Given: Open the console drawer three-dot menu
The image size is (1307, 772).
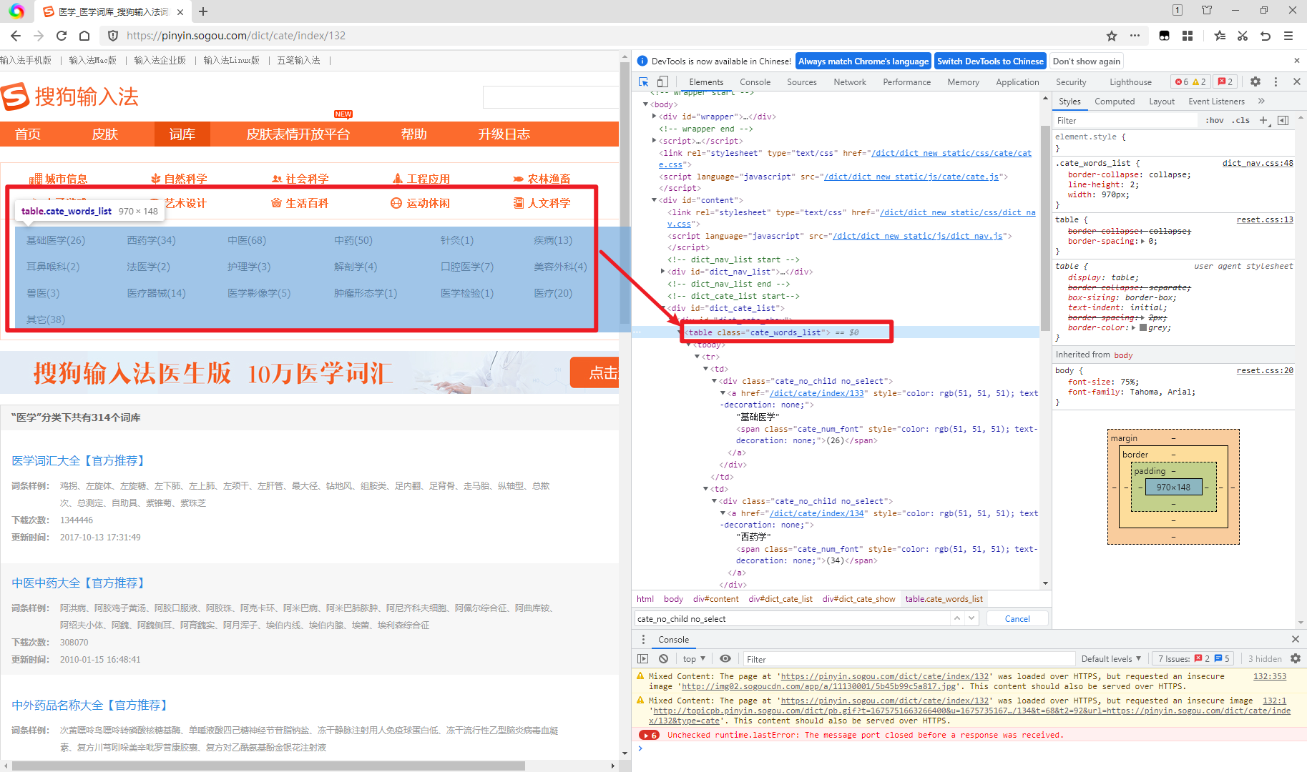Looking at the screenshot, I should pyautogui.click(x=643, y=640).
